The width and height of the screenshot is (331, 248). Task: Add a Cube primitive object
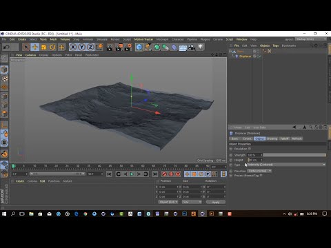pos(139,47)
